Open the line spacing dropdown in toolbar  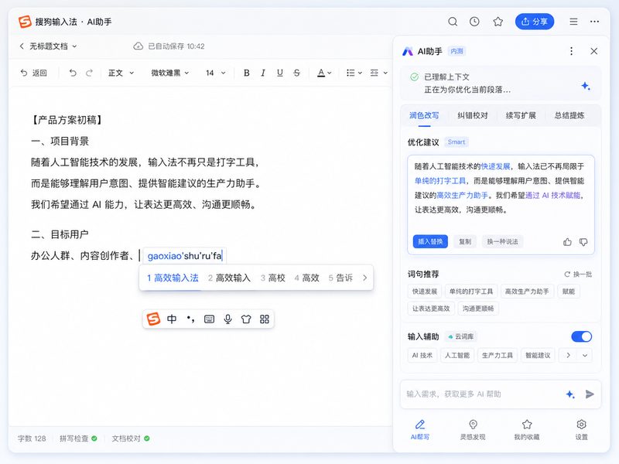click(378, 73)
